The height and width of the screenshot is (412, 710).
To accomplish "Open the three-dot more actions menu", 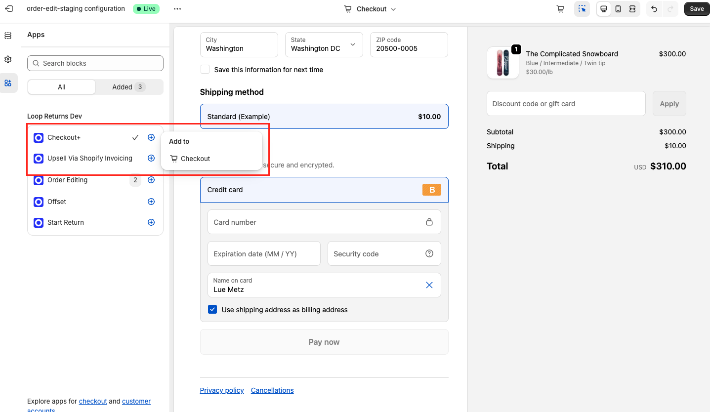I will coord(177,9).
